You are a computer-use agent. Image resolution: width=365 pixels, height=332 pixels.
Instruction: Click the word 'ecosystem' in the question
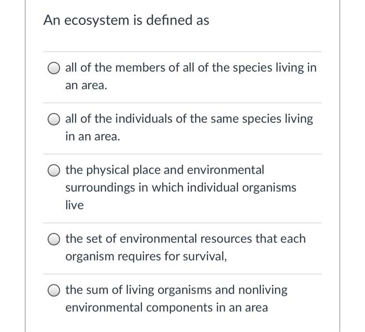pyautogui.click(x=96, y=21)
